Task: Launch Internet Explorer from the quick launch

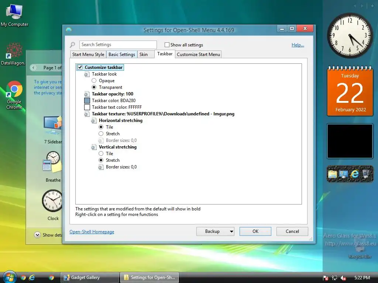Action: coord(32,277)
